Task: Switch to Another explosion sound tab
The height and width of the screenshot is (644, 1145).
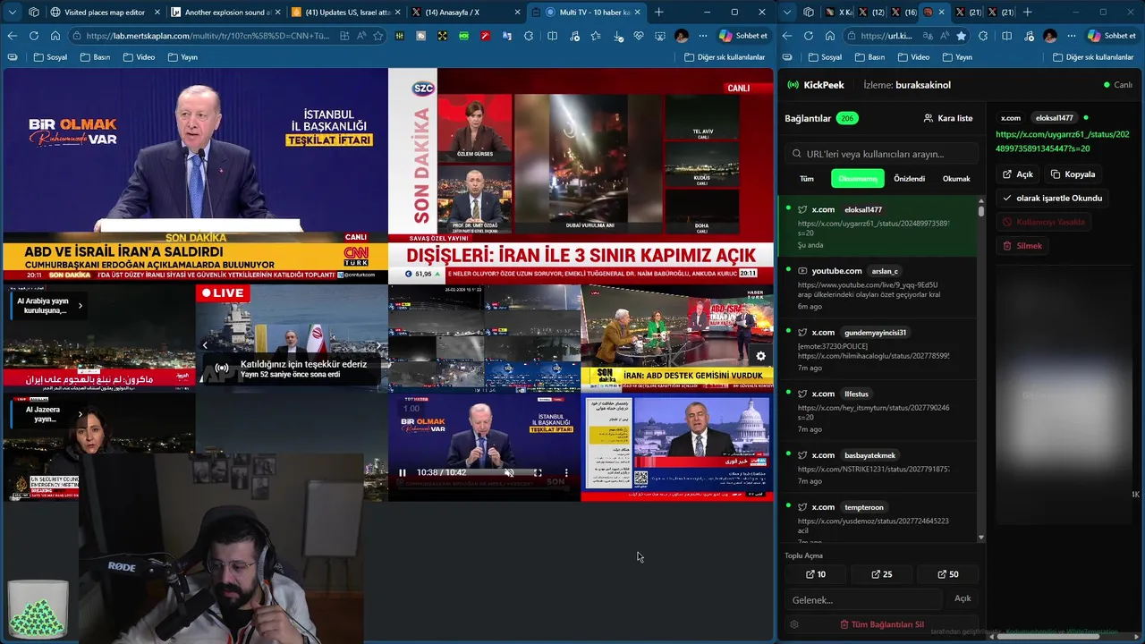Action: 225,12
